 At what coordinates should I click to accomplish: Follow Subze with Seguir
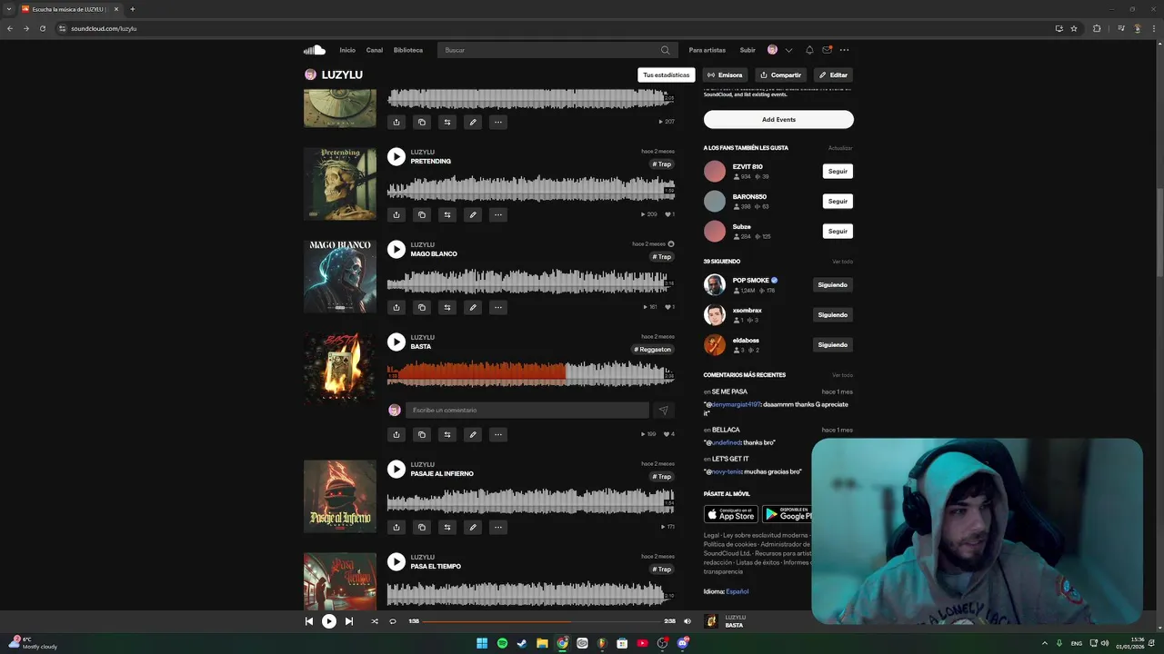(838, 231)
